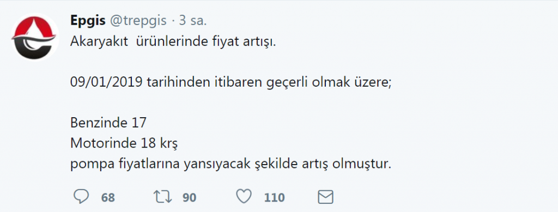Click the Benzinde 17 line
558x212 pixels.
pos(108,123)
